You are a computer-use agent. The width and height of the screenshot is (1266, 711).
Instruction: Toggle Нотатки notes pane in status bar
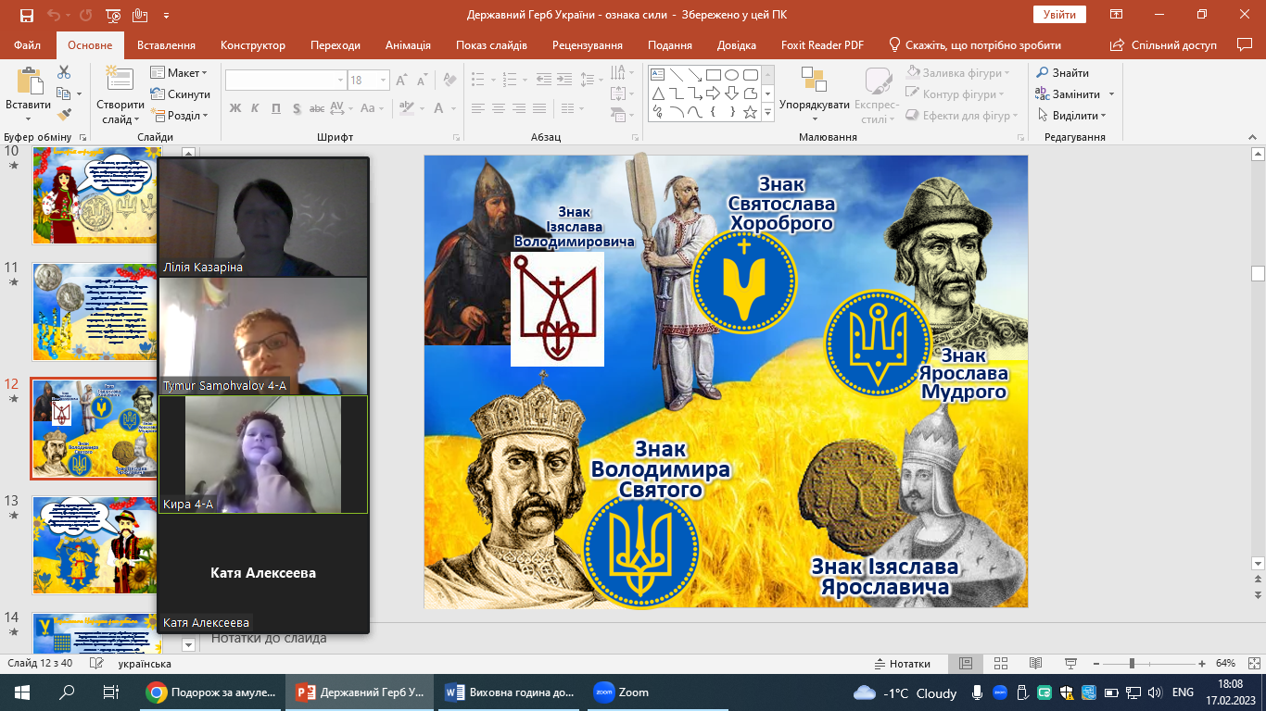click(903, 664)
